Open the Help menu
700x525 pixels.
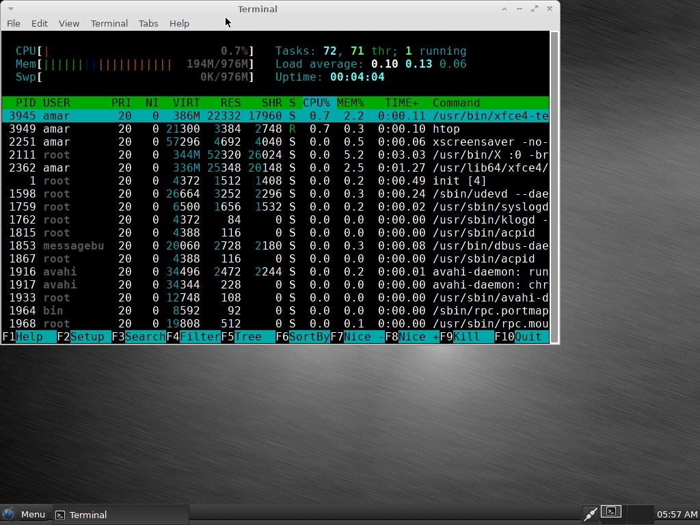[179, 24]
